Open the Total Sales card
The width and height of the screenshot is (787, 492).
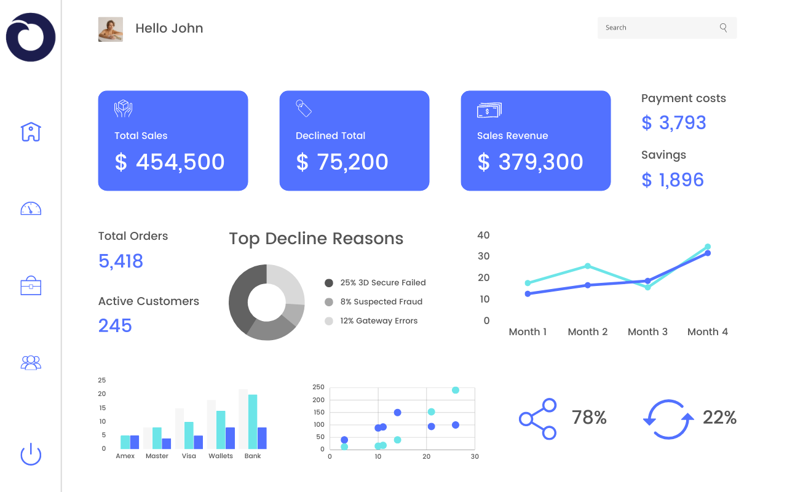[173, 141]
